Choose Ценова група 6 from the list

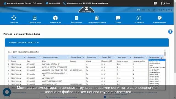(x=157, y=83)
